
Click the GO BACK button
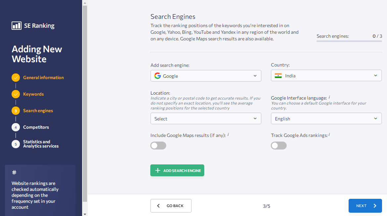tap(171, 206)
